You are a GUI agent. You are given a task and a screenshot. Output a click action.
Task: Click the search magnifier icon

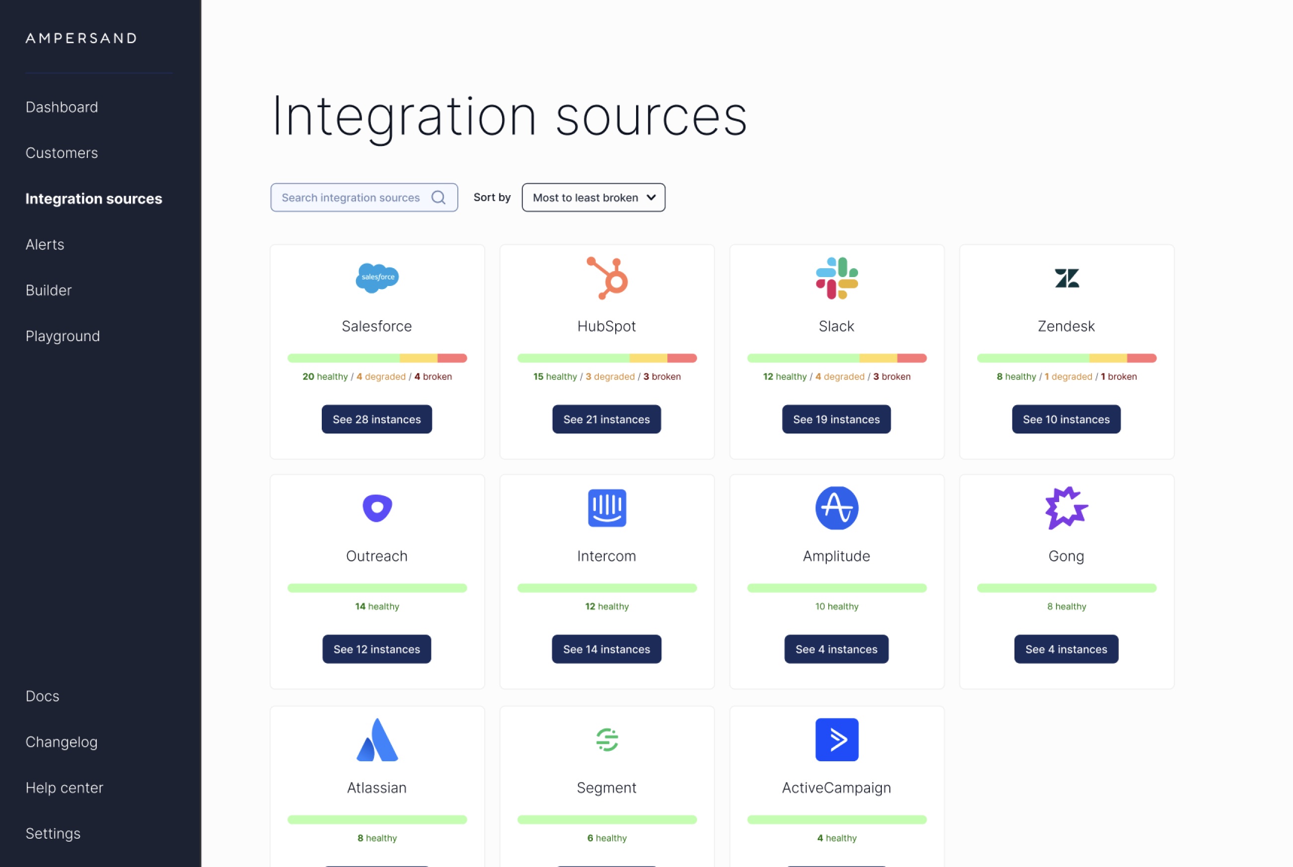[x=438, y=198]
